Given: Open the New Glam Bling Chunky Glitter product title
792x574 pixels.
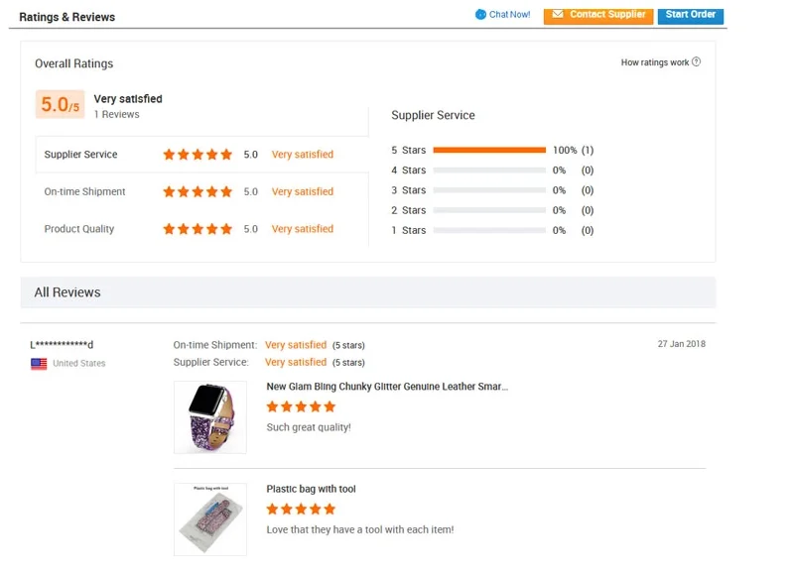Looking at the screenshot, I should [x=387, y=387].
